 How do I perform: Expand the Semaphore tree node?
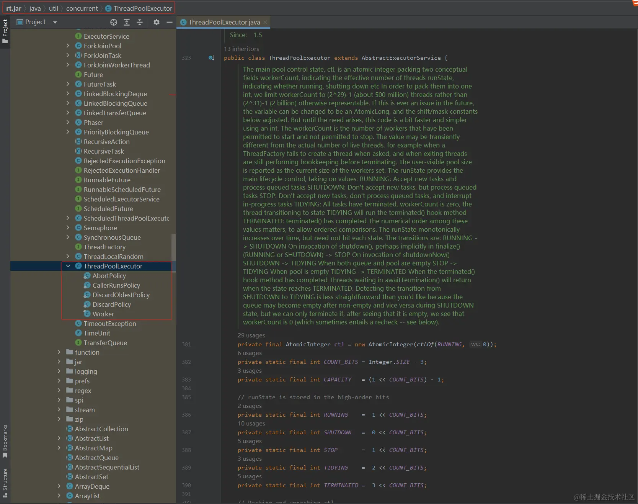[68, 227]
